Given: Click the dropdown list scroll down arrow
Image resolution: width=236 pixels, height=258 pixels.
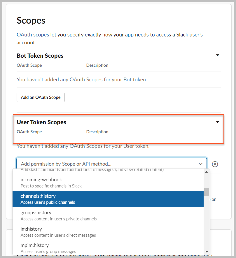Looking at the screenshot, I should click(207, 252).
